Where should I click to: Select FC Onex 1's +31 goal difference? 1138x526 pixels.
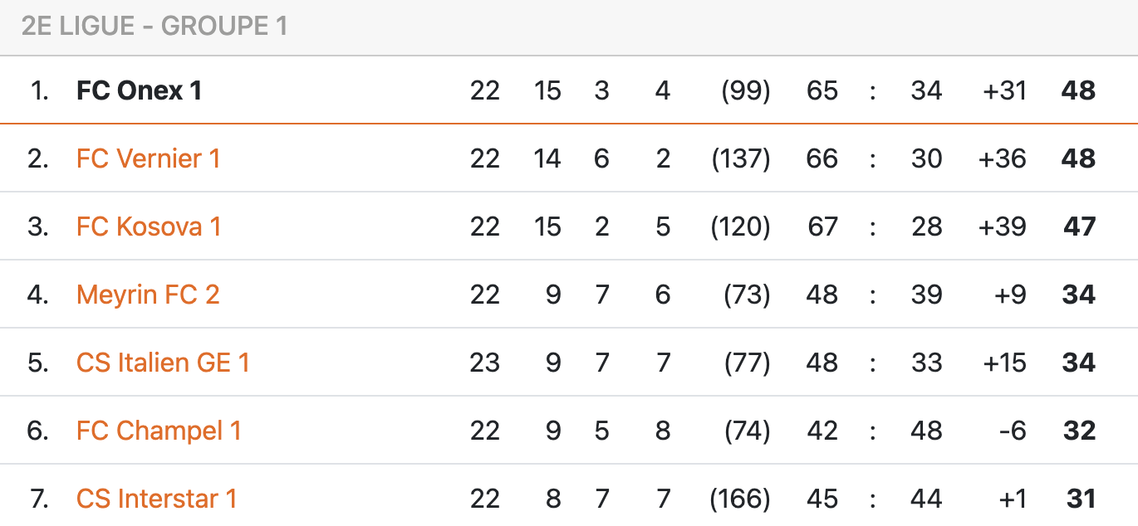coord(1004,90)
